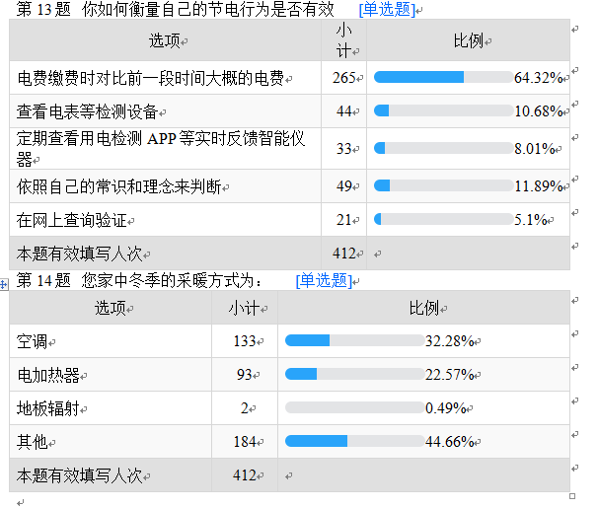Click the table move handle beside question 14
Image resolution: width=598 pixels, height=509 pixels.
tap(4, 284)
